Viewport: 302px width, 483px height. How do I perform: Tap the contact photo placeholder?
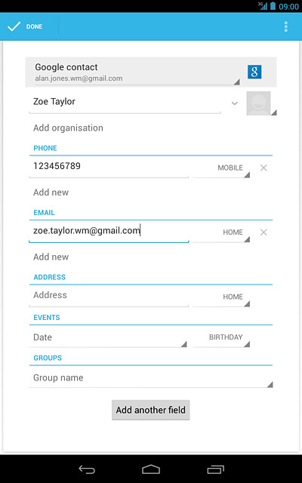coord(258,103)
